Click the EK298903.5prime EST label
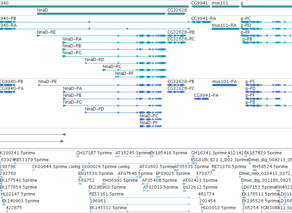The width and height of the screenshot is (292, 213). click(x=107, y=187)
